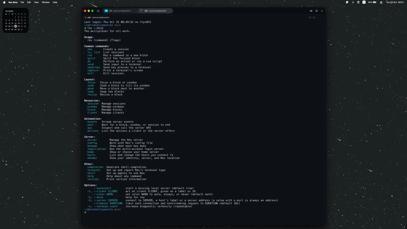Click the eye icon in the terminal title bar
The width and height of the screenshot is (407, 229).
[311, 11]
